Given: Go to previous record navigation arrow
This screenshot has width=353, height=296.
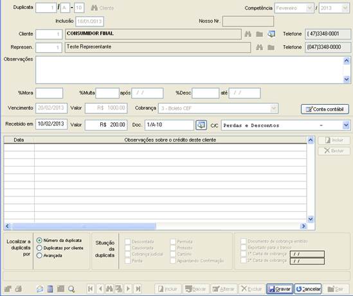Looking at the screenshot, I should pyautogui.click(x=100, y=288).
